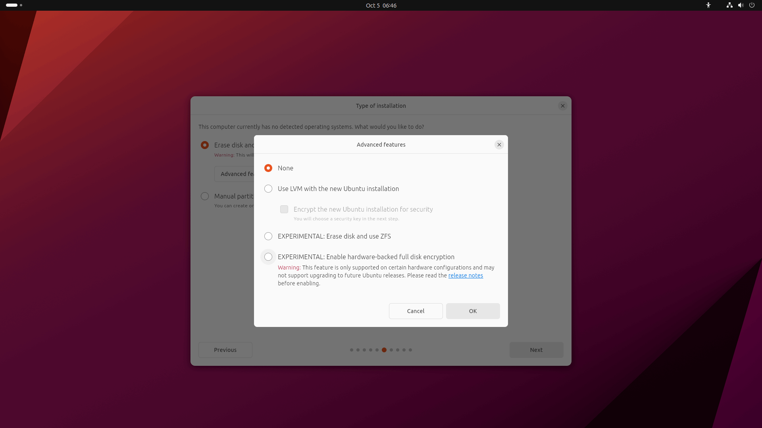This screenshot has width=762, height=428.
Task: Click the network connection icon
Action: [729, 5]
